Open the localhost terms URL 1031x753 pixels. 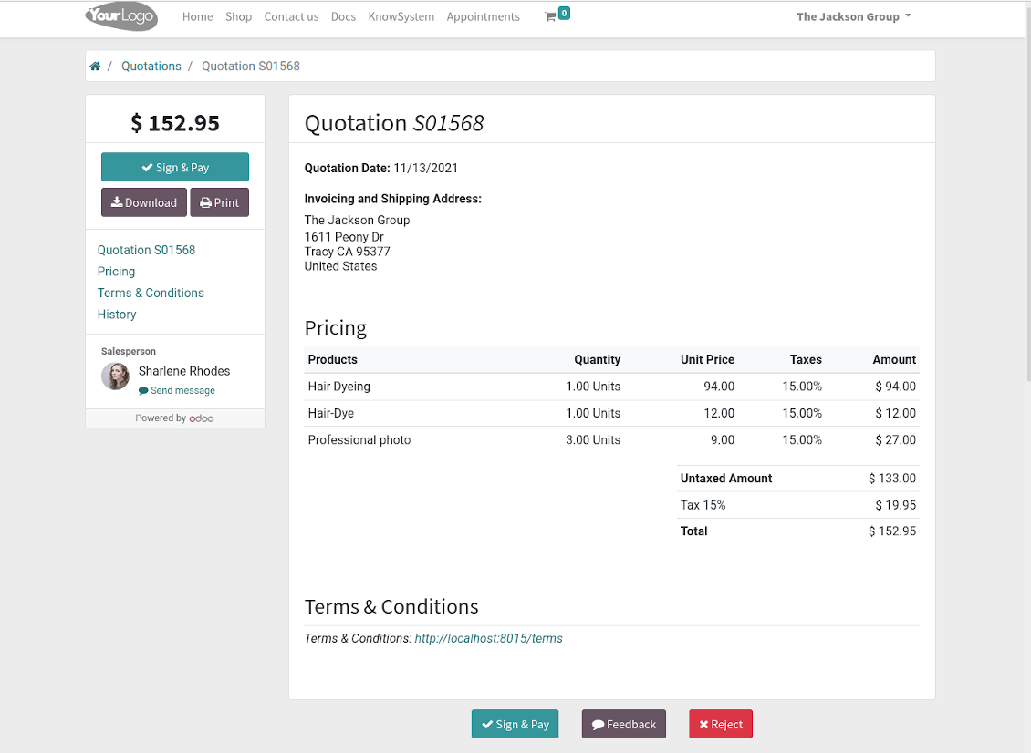coord(488,639)
